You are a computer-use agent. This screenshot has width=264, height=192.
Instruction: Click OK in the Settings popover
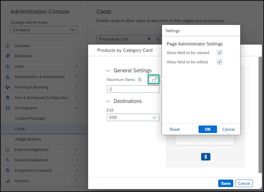(207, 129)
